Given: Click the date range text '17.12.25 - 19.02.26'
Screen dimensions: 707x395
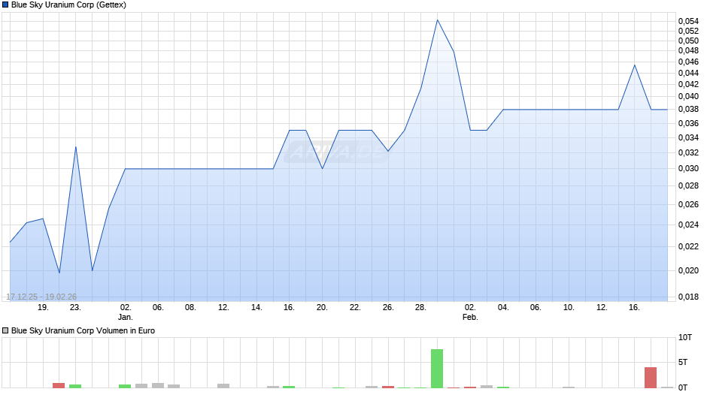Looking at the screenshot, I should point(41,297).
